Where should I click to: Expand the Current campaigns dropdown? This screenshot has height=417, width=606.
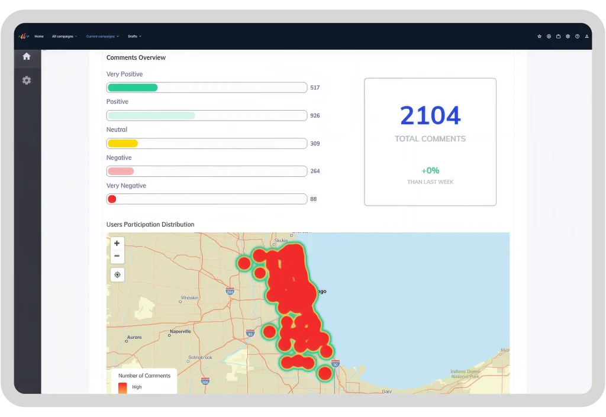click(102, 36)
